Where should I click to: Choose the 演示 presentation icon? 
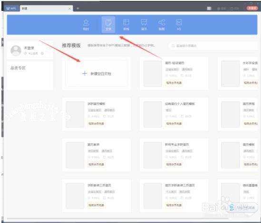(x=144, y=25)
